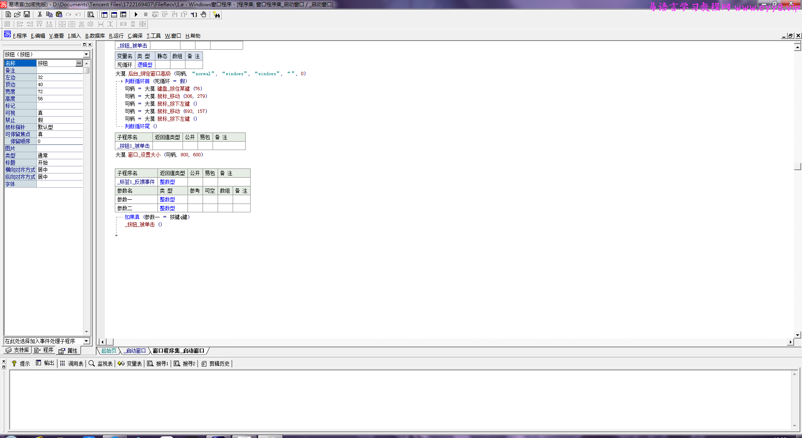This screenshot has height=438, width=802.
Task: Open the 在此处选择加入事件处理子程序 dropdown
Action: tap(86, 341)
